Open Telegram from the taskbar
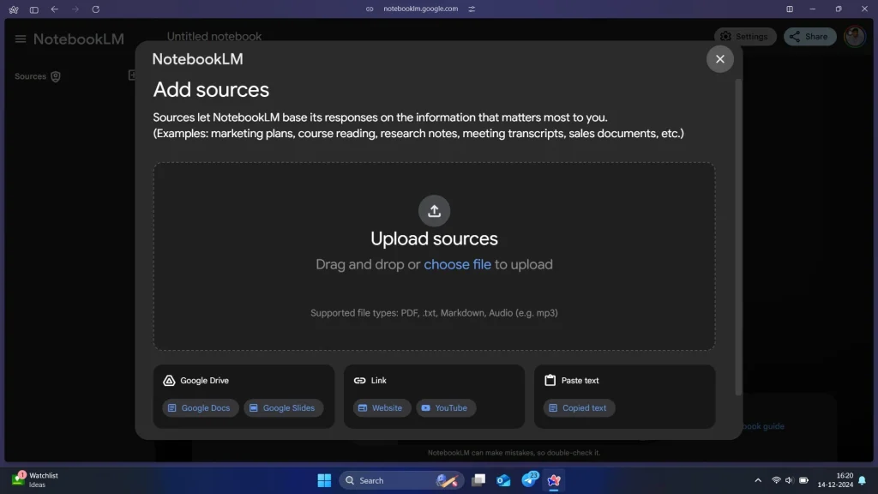This screenshot has height=494, width=878. (529, 480)
